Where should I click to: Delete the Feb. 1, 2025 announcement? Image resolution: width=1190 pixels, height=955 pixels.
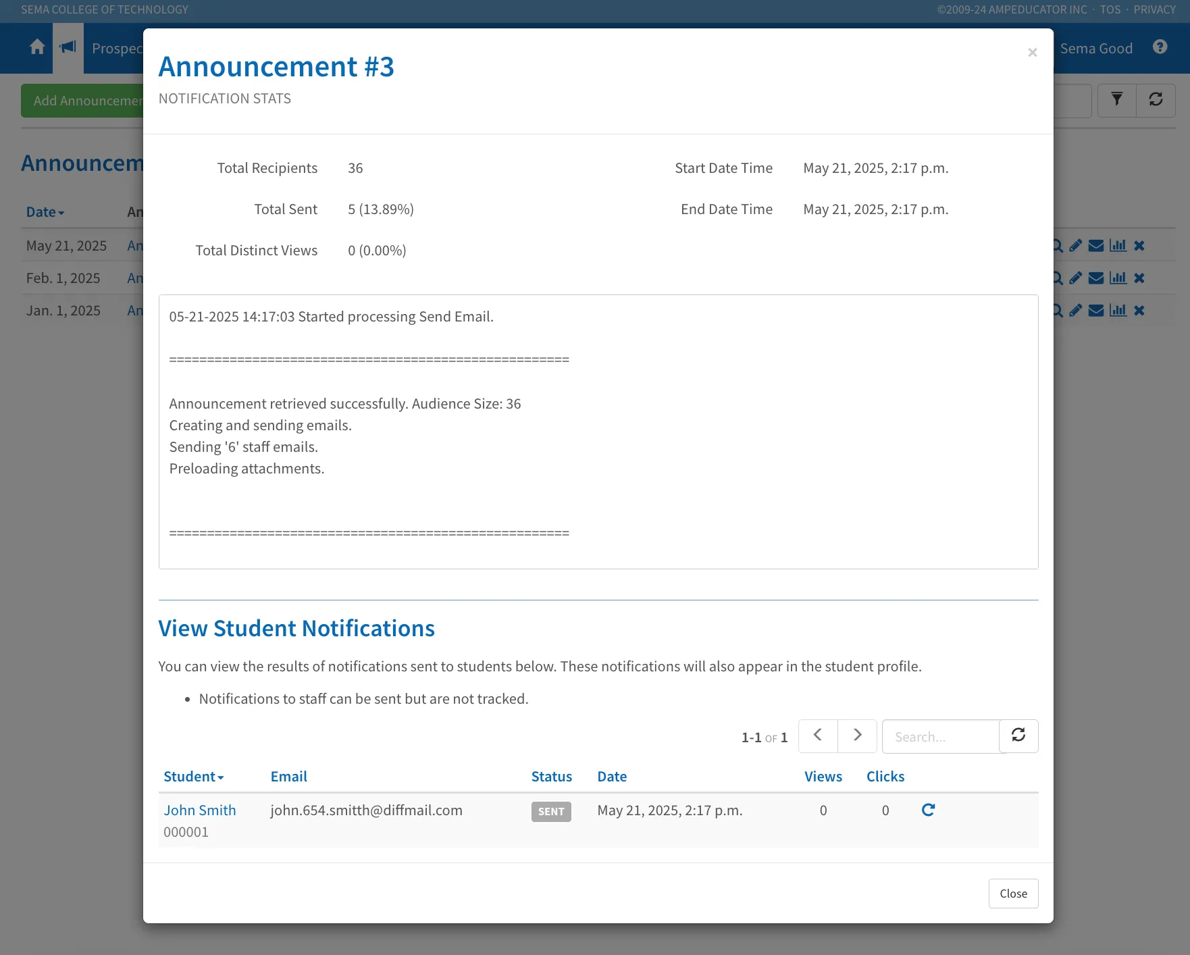click(x=1139, y=278)
